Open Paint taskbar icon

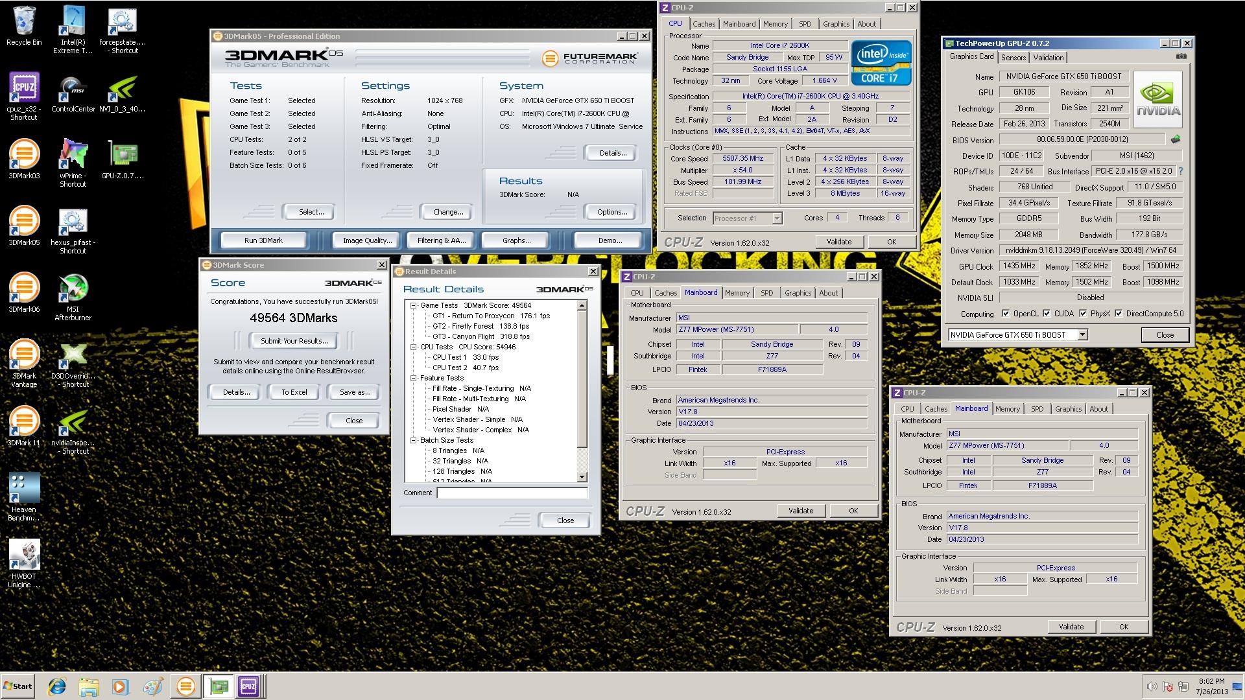click(153, 686)
